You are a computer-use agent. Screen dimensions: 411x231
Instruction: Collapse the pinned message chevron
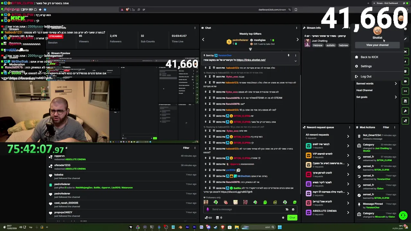(295, 61)
